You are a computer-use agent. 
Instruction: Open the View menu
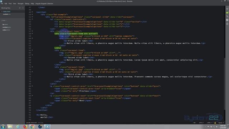[x=15, y=4]
